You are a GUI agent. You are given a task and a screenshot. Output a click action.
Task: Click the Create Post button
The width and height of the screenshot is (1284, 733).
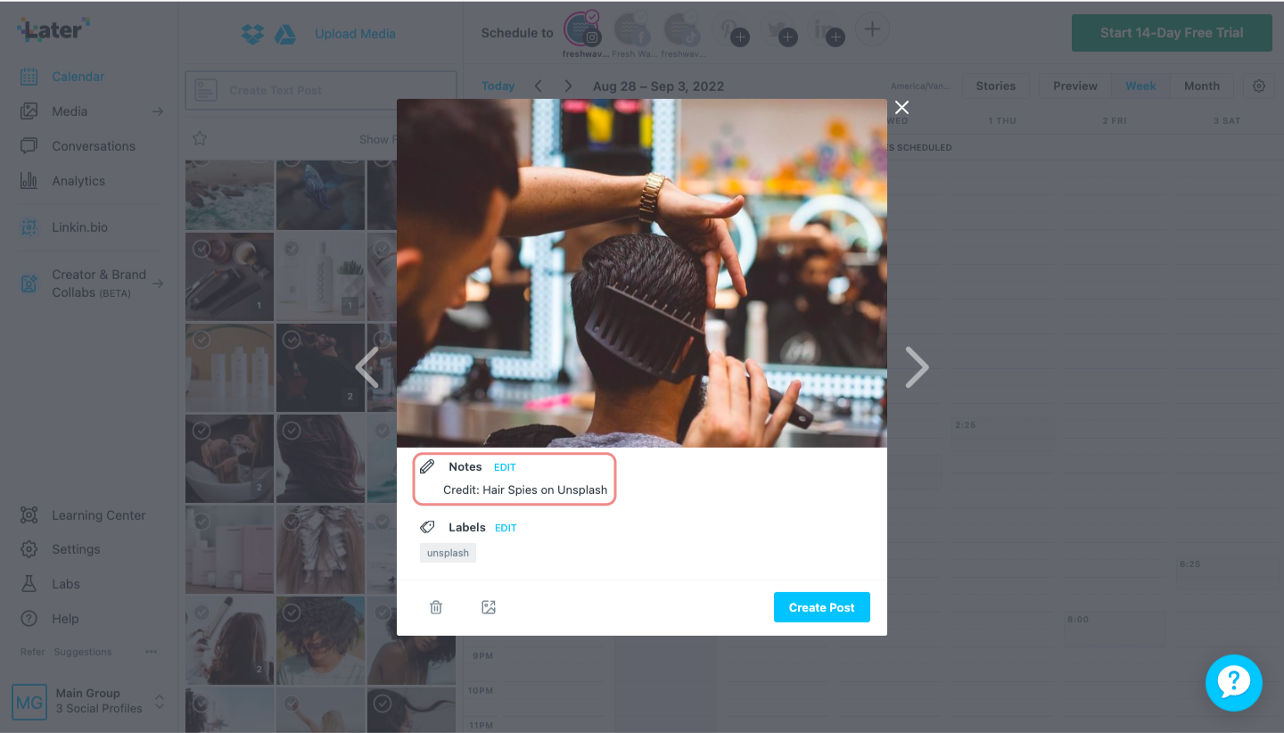point(822,607)
